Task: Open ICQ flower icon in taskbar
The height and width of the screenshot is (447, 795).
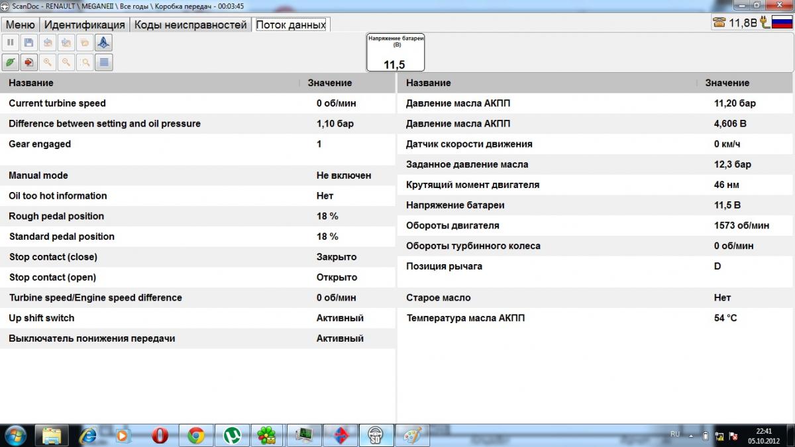Action: click(268, 435)
